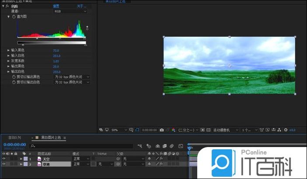This screenshot has height=179, width=307.
Task: Click the 重置 reset link for 色阶
Action: tap(57, 7)
